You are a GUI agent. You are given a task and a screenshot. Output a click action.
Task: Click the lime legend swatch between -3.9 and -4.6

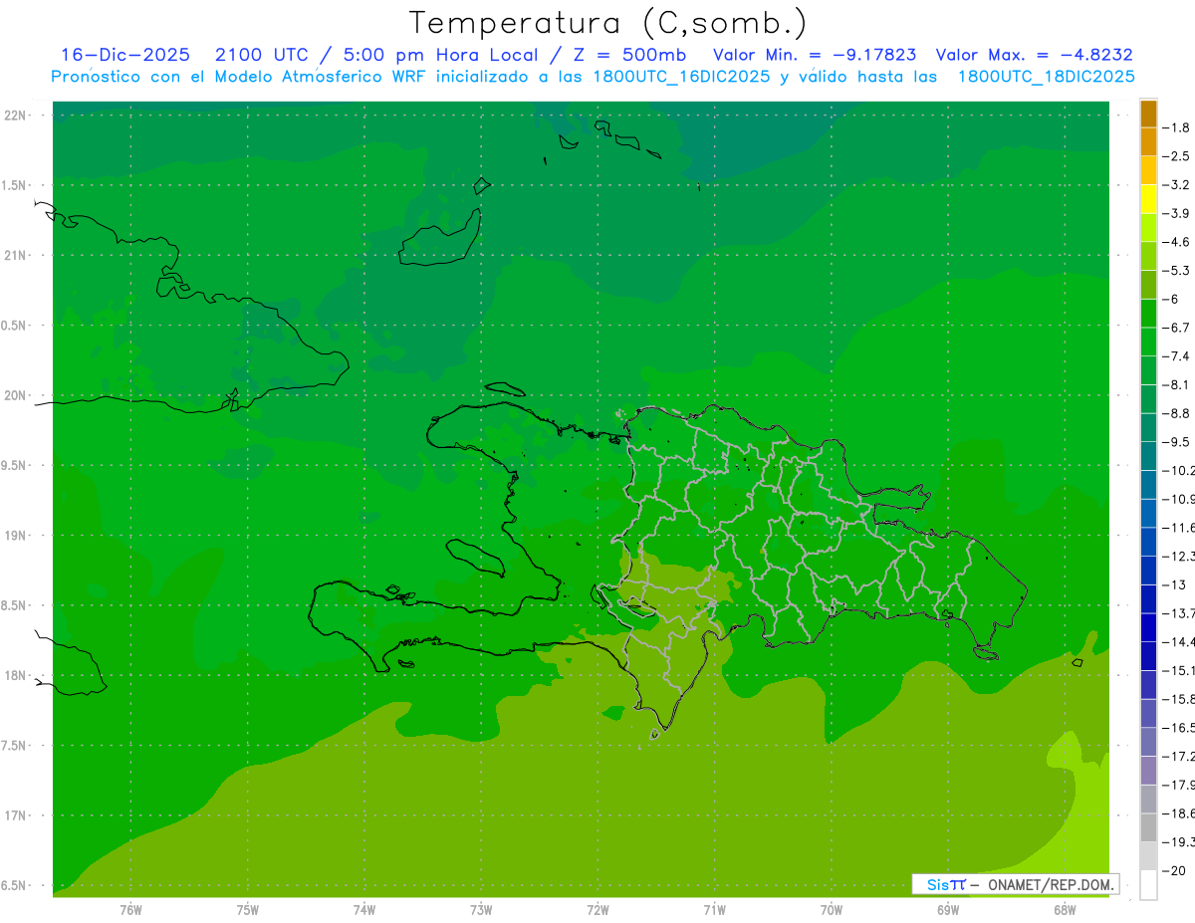pyautogui.click(x=1148, y=228)
